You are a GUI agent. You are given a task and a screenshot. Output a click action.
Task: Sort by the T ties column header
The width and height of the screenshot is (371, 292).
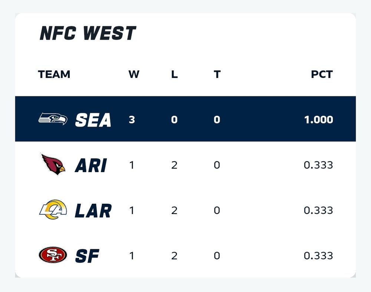217,74
